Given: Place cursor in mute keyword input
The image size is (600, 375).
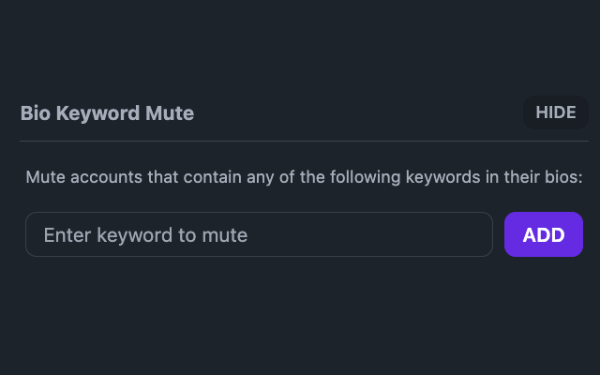Looking at the screenshot, I should 259,234.
